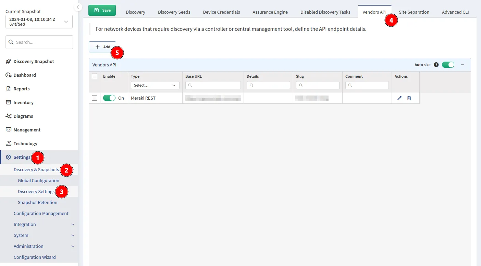
Task: Edit the Meraki REST entry with the pencil icon
Action: (399, 98)
